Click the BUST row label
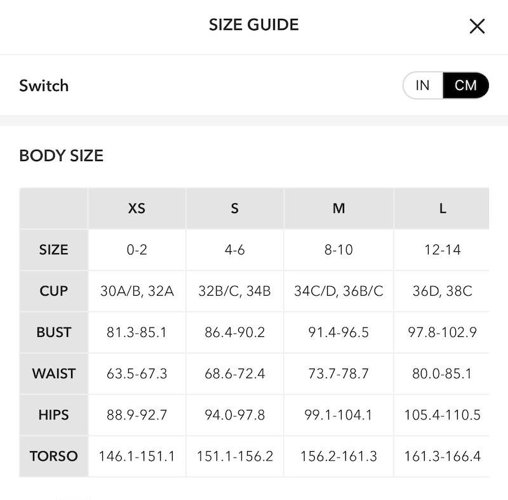 [x=53, y=332]
